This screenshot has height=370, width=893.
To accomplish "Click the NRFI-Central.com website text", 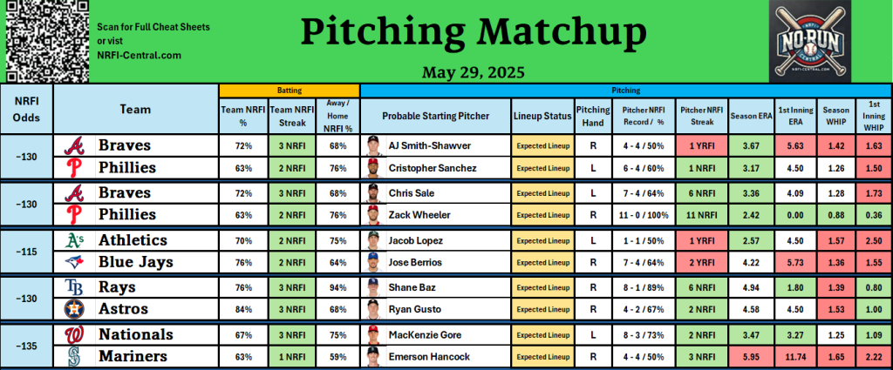I will [x=139, y=55].
